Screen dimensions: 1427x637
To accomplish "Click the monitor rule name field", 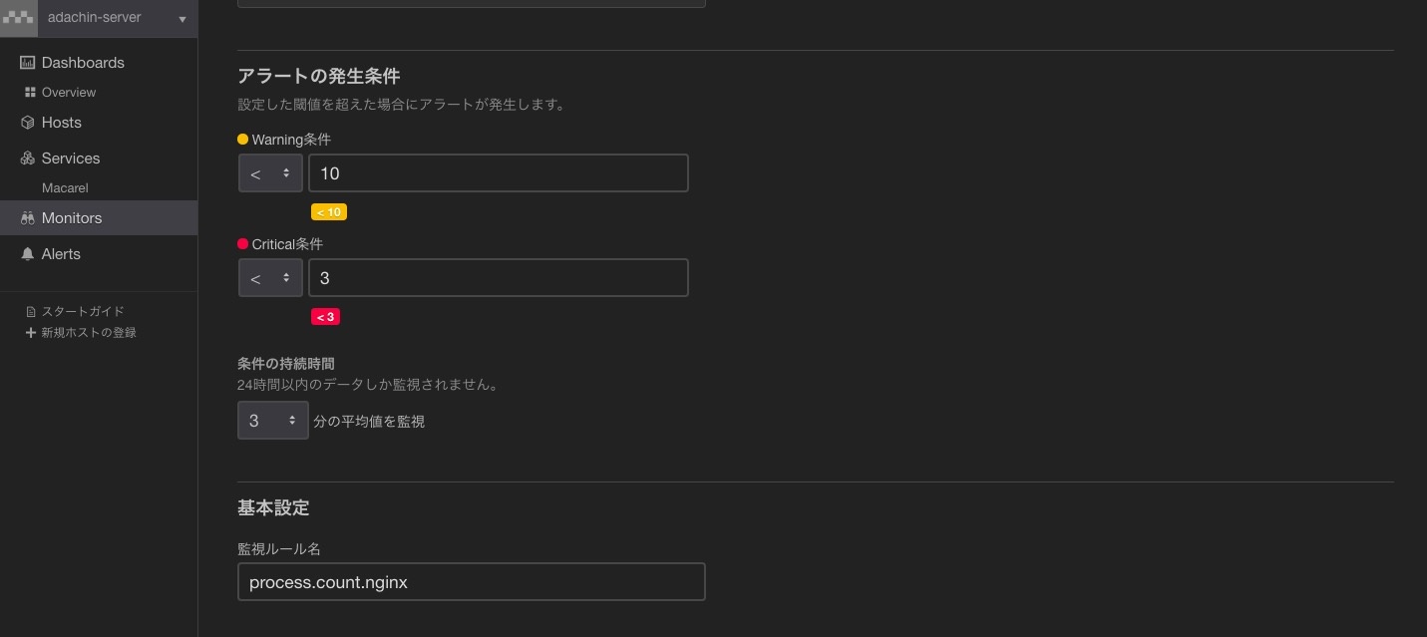I will point(471,582).
